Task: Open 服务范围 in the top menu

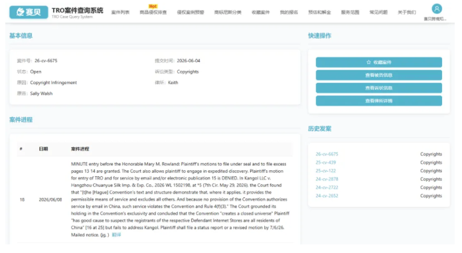Action: pos(350,13)
